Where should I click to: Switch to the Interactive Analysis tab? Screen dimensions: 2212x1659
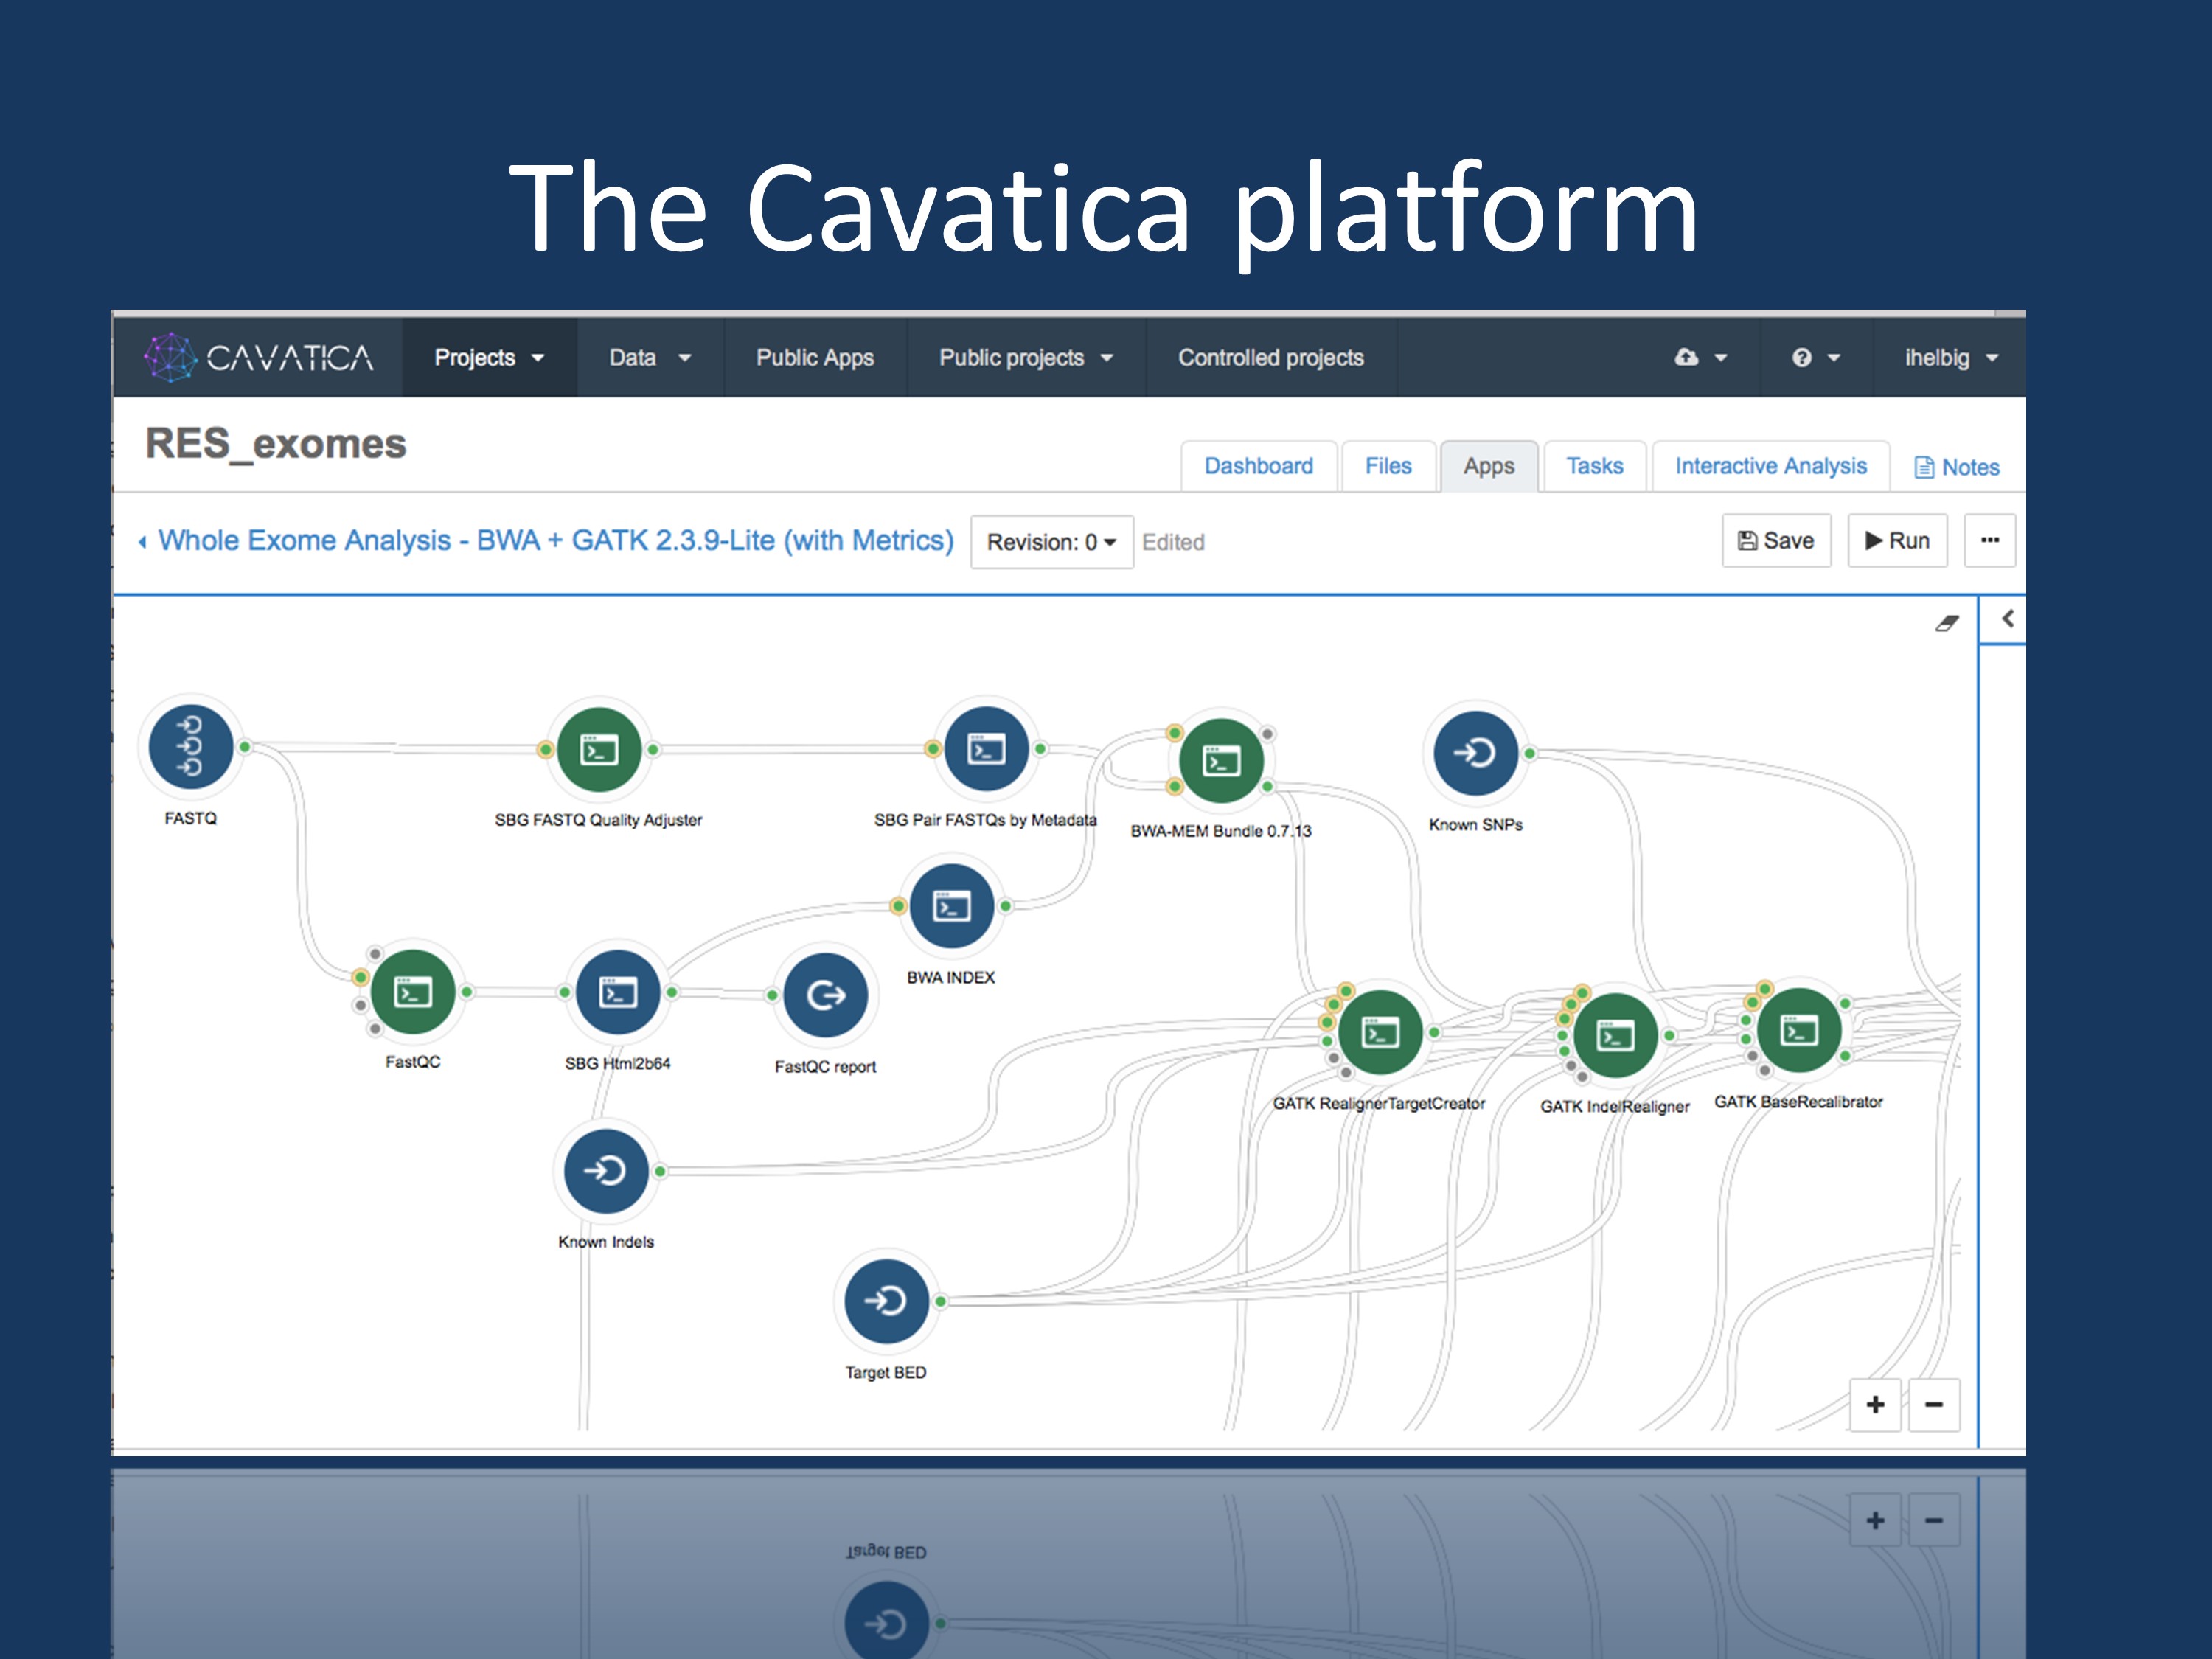coord(1770,466)
